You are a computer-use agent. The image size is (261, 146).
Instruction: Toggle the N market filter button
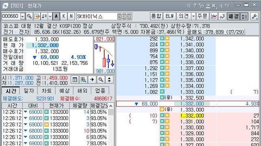click(71, 16)
